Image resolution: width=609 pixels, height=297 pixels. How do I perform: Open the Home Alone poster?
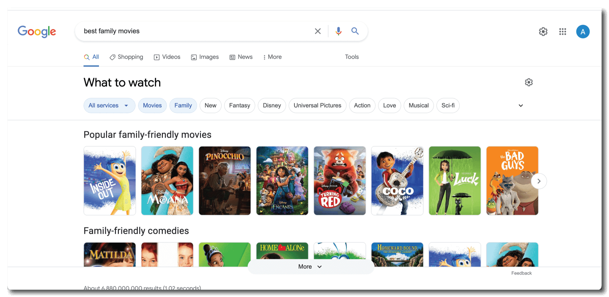click(282, 251)
